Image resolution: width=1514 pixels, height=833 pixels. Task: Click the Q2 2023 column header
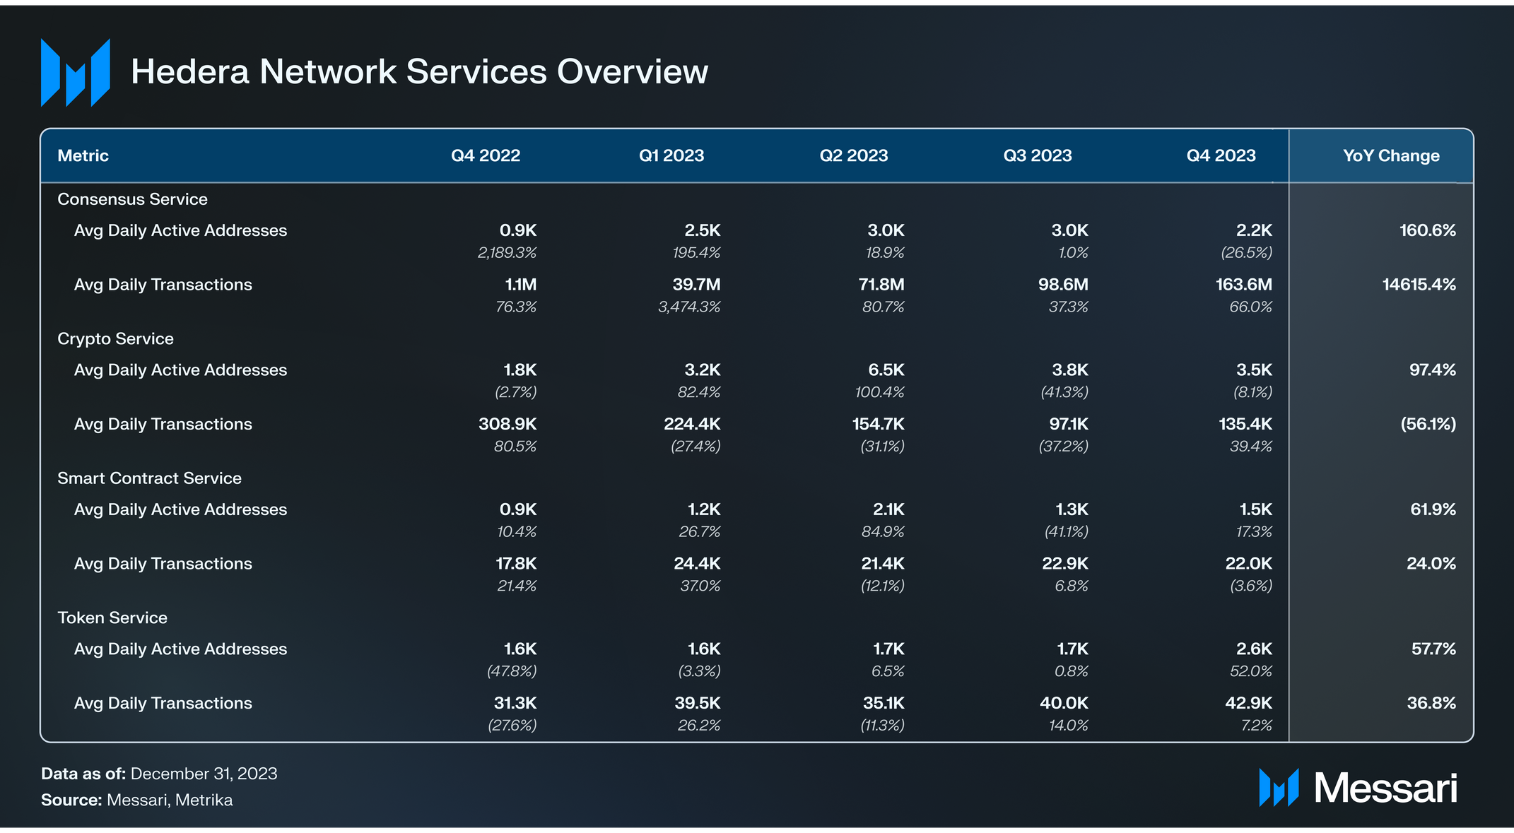coord(853,156)
